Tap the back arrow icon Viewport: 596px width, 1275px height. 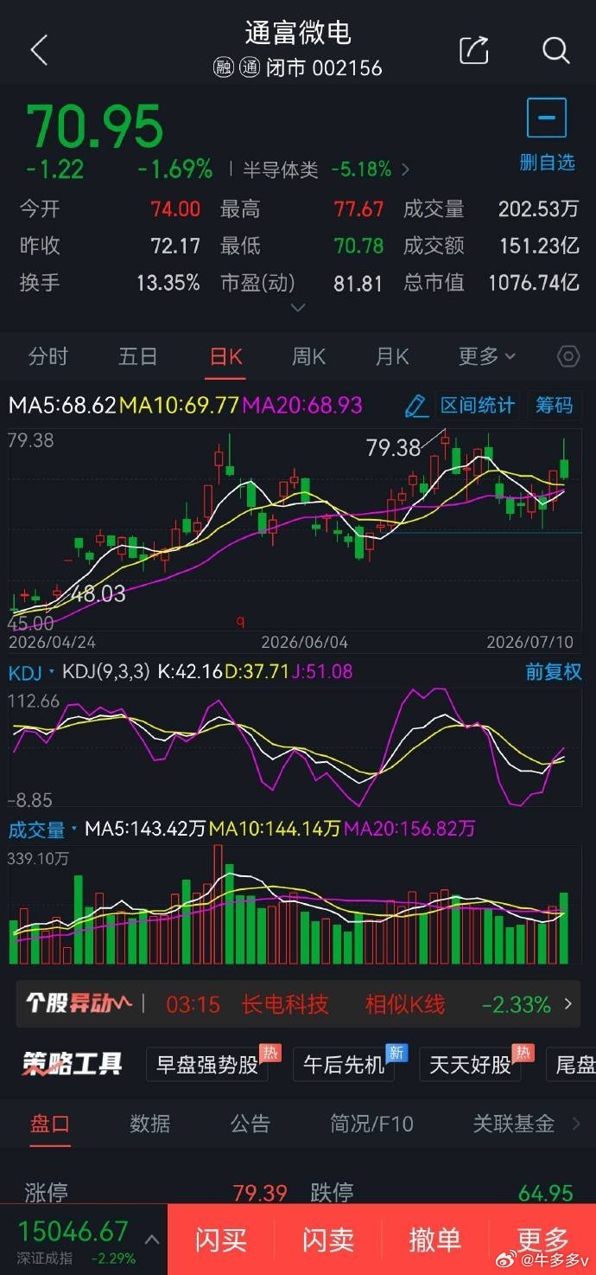pyautogui.click(x=39, y=51)
